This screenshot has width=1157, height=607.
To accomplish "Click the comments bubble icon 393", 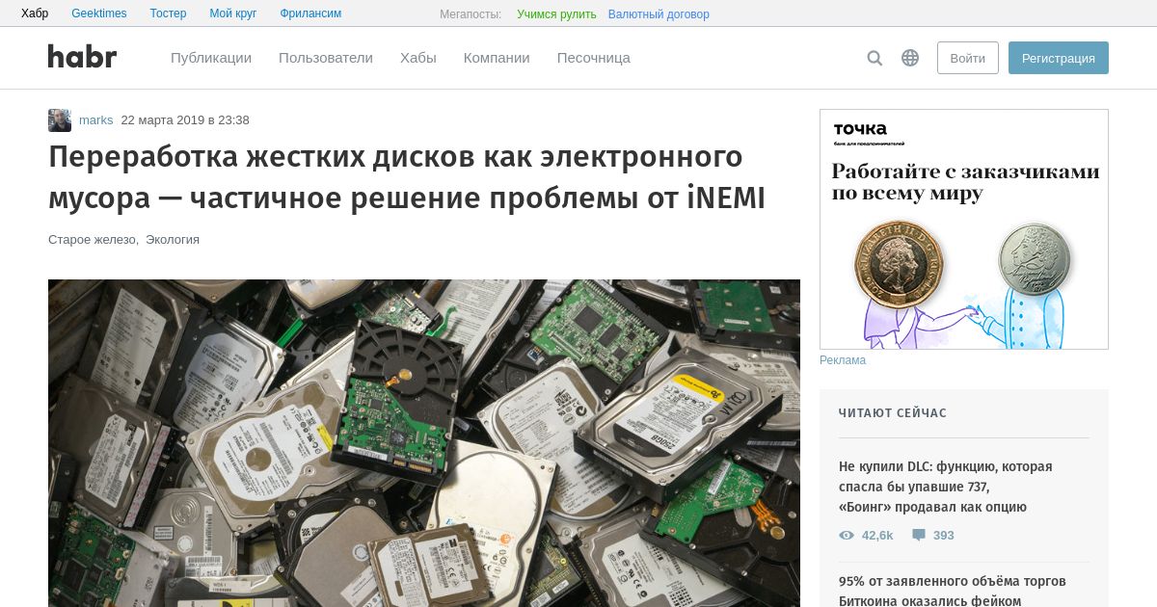I will (x=919, y=535).
